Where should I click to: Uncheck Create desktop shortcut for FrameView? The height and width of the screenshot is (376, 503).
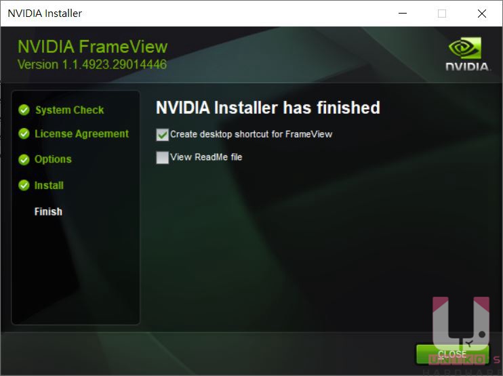162,135
